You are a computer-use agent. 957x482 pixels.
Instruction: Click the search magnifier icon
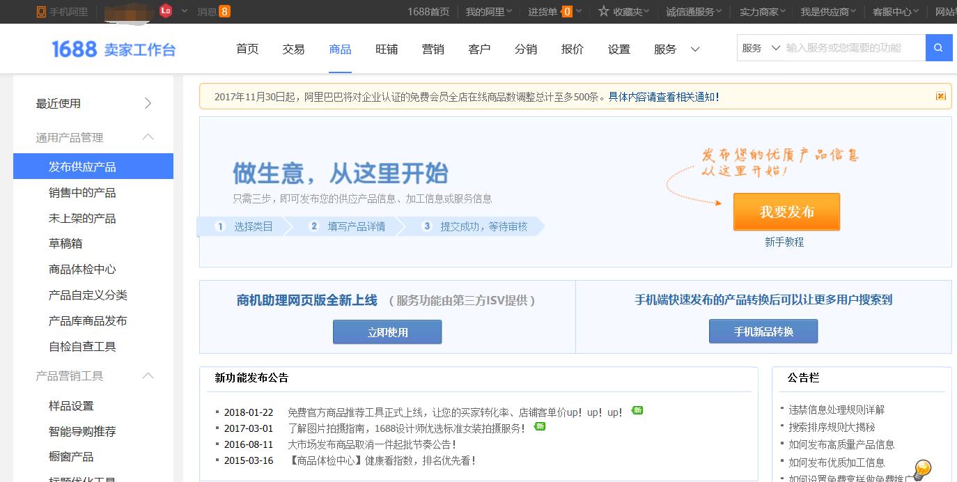coord(938,47)
